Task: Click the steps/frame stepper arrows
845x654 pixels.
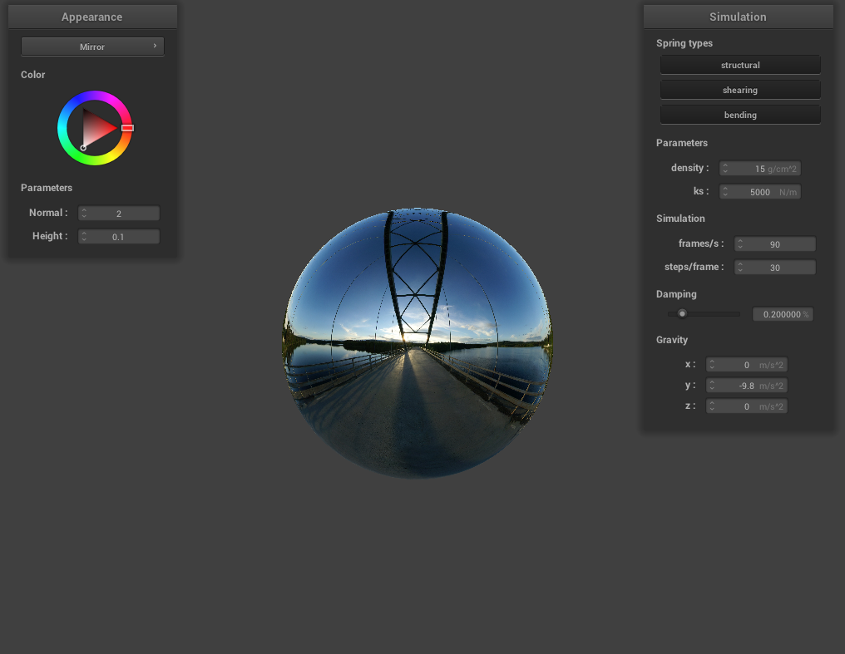Action: tap(740, 268)
